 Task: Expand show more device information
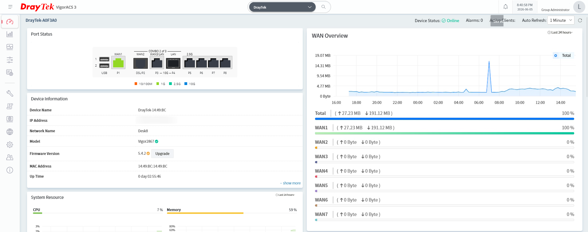click(290, 183)
